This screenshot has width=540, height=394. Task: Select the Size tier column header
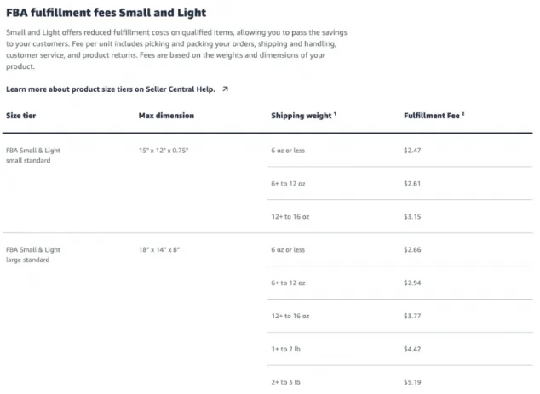tap(21, 116)
